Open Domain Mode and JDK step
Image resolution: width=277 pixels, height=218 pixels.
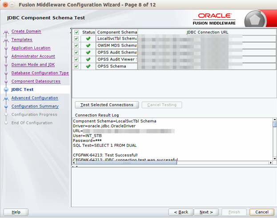(x=33, y=65)
